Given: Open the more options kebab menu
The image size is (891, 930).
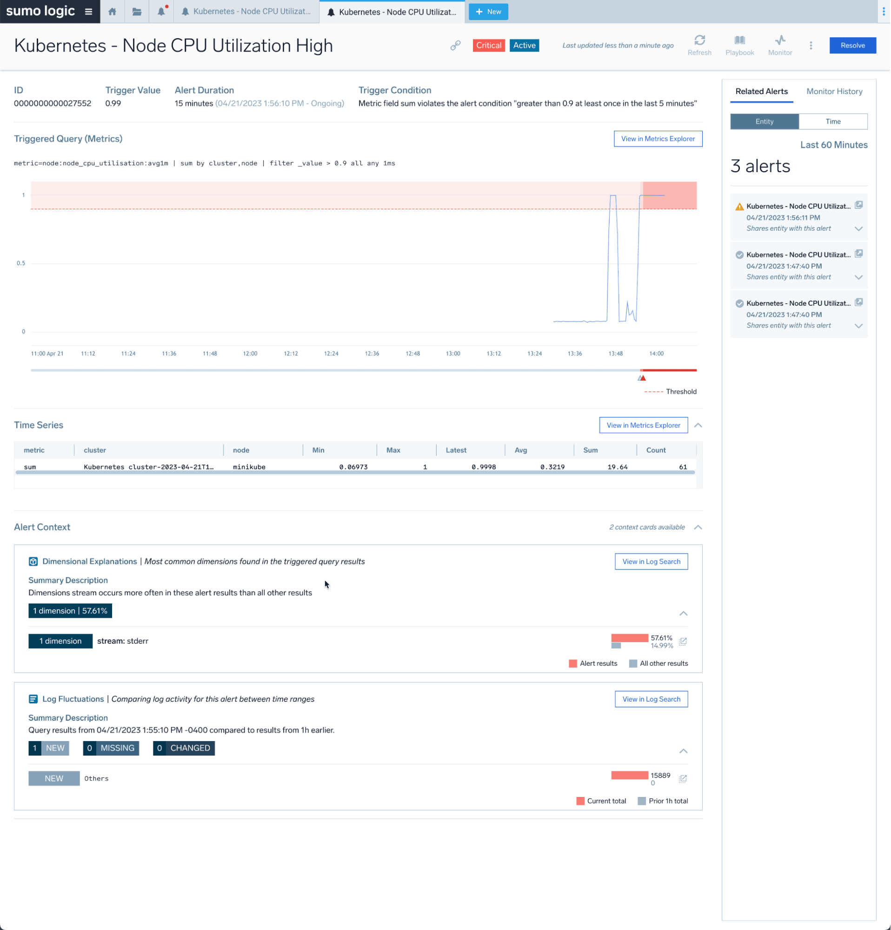Looking at the screenshot, I should pyautogui.click(x=811, y=46).
